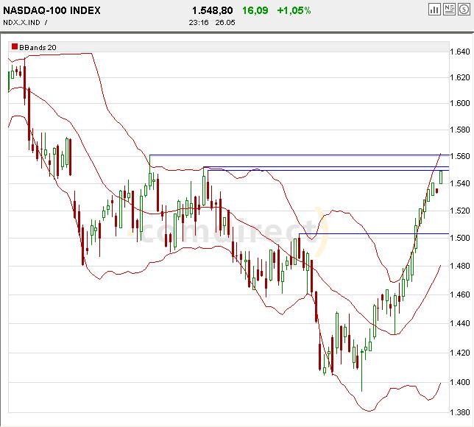This screenshot has width=474, height=427.
Task: Click the 1.460 price axis label
Action: click(x=460, y=294)
